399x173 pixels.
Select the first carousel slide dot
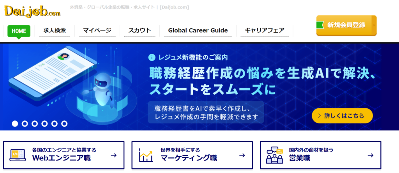15,124
